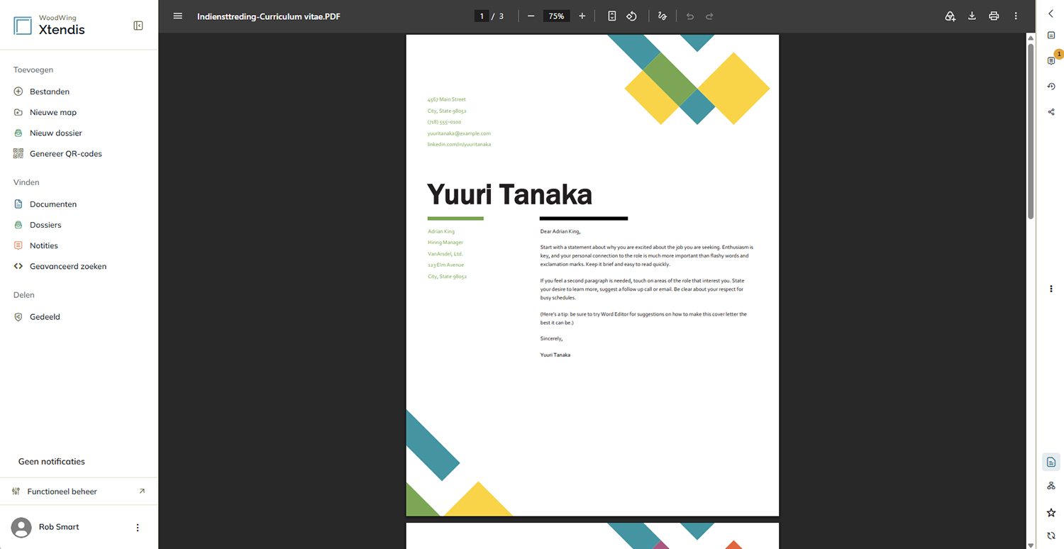Open Rob Smart user options menu

pos(138,528)
